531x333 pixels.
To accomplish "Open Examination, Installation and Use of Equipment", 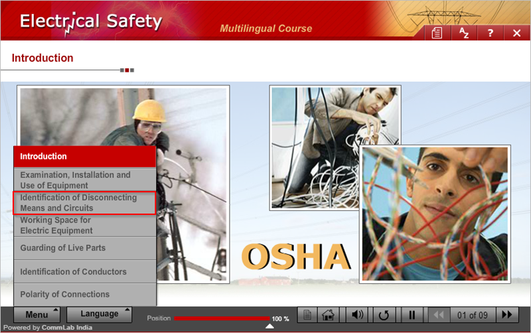I will tap(84, 180).
